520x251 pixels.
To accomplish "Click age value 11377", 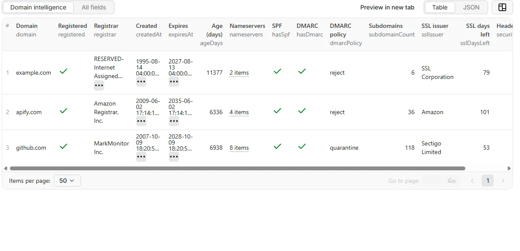I will pos(214,73).
